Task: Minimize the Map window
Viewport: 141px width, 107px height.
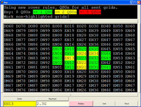Action: tap(132, 3)
